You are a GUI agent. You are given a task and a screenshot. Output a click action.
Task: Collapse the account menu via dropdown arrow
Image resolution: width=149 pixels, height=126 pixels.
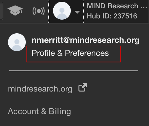point(77,12)
